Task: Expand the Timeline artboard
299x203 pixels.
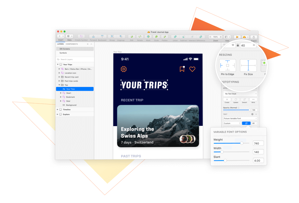Action: (58, 110)
